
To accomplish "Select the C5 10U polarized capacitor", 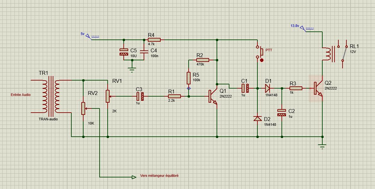I will (x=123, y=52).
